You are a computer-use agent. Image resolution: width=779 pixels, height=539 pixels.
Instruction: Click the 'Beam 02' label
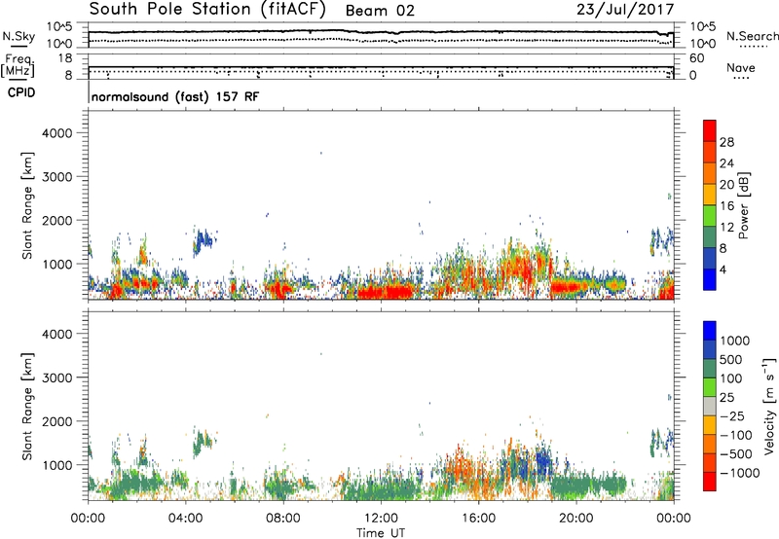pos(380,11)
